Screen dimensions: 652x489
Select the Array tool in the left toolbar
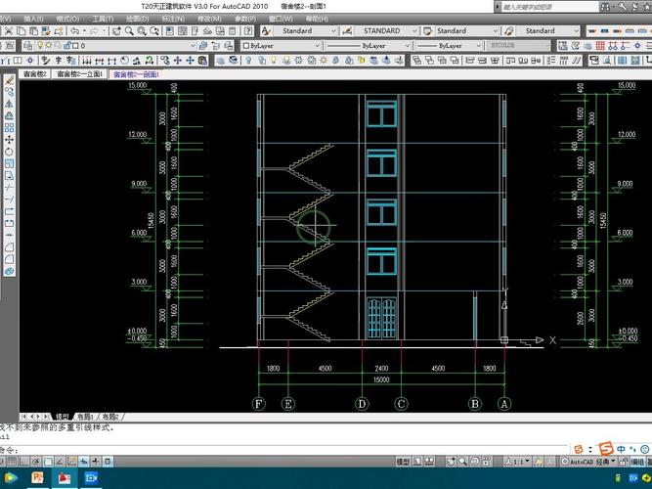[x=9, y=127]
